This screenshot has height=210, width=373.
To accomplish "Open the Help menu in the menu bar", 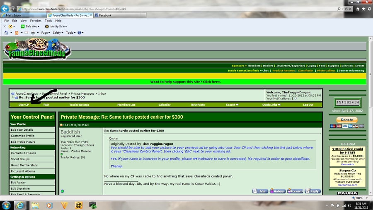I will tap(58, 21).
